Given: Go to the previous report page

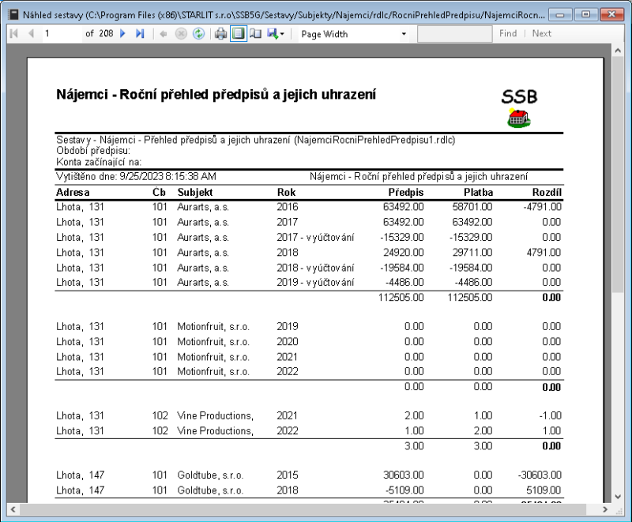Looking at the screenshot, I should (x=31, y=34).
